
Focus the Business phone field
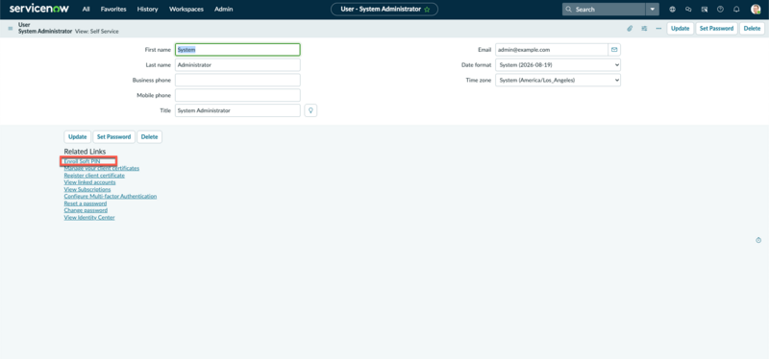point(237,80)
